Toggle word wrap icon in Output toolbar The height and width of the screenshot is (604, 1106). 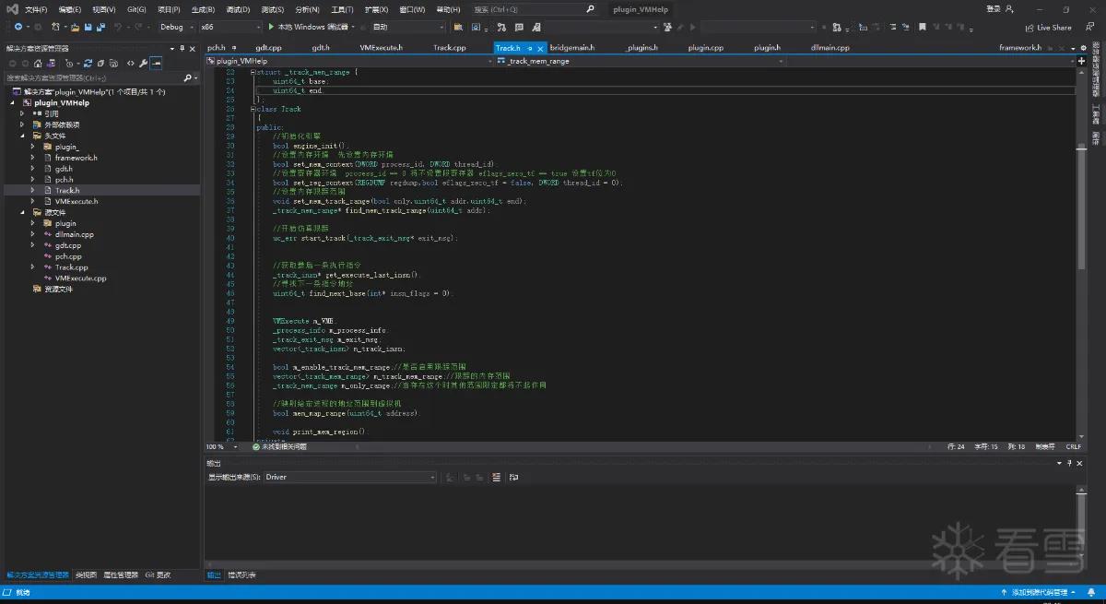pyautogui.click(x=513, y=478)
